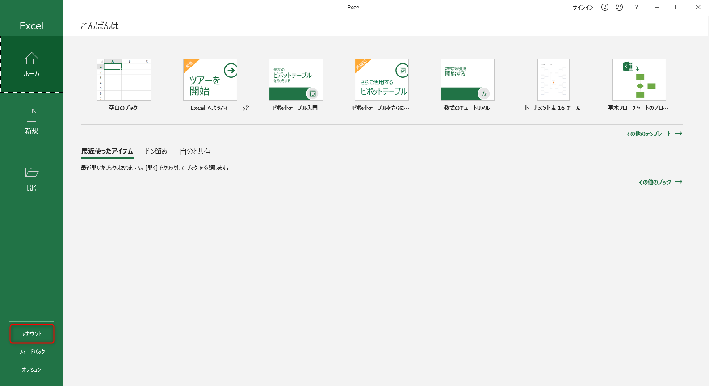Open the アカウント page

32,334
